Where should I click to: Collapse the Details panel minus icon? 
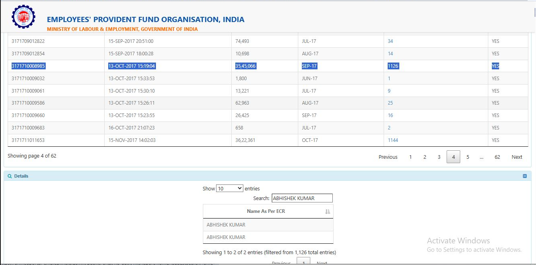pyautogui.click(x=525, y=176)
